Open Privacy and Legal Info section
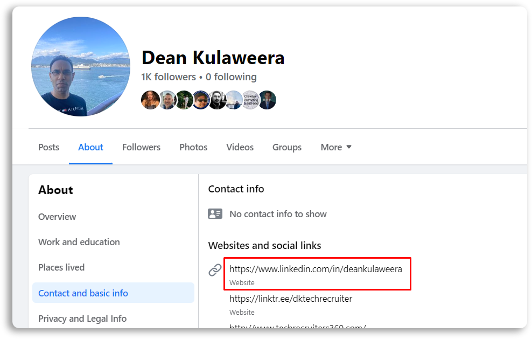 coord(82,319)
